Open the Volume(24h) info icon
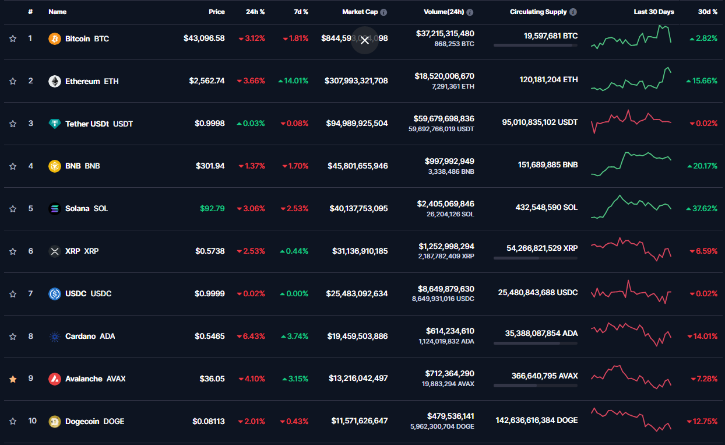 pos(470,12)
